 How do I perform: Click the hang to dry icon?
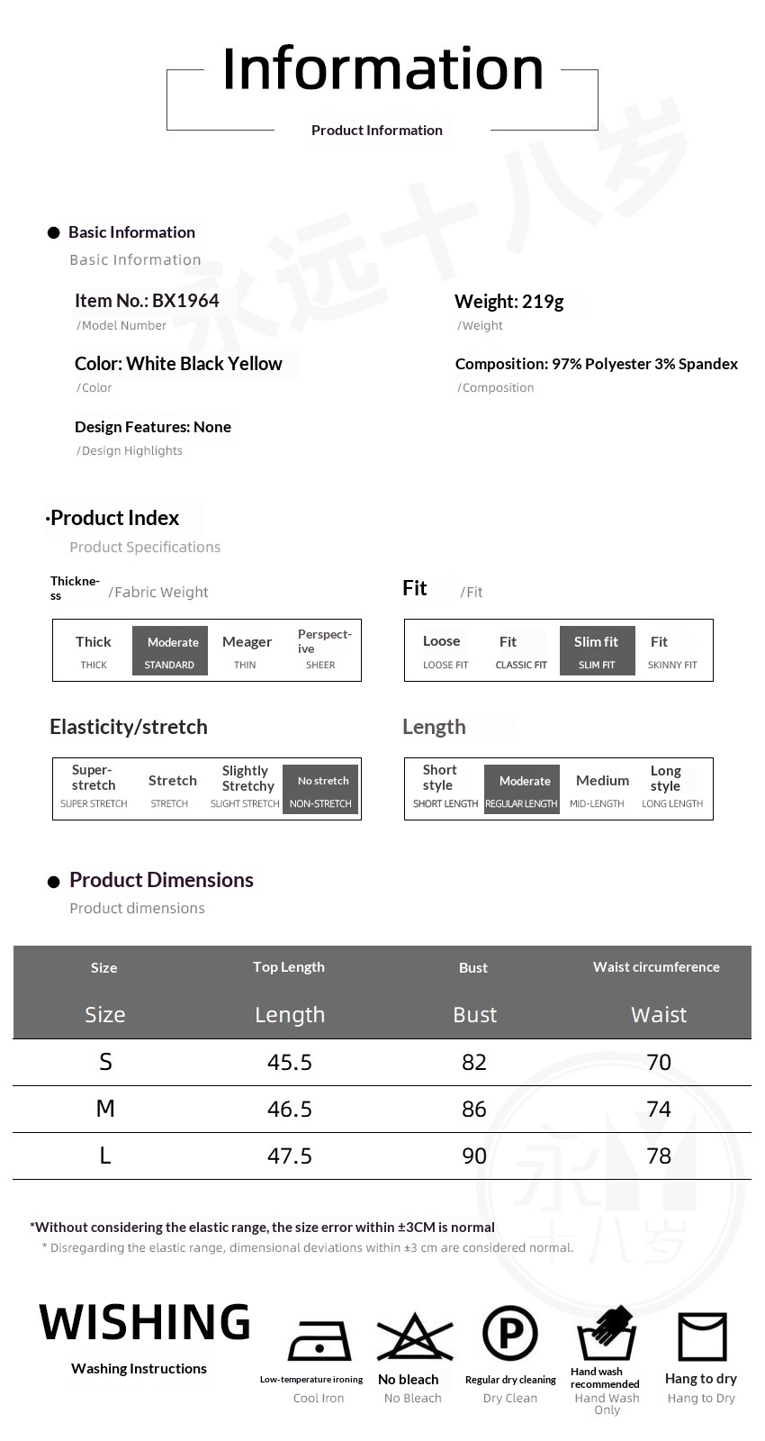click(x=702, y=1337)
